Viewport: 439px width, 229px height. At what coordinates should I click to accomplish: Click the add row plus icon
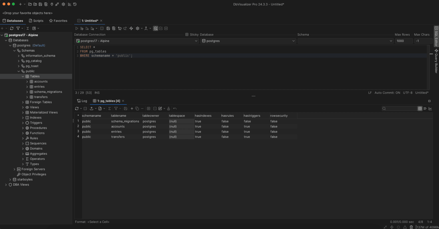132,109
